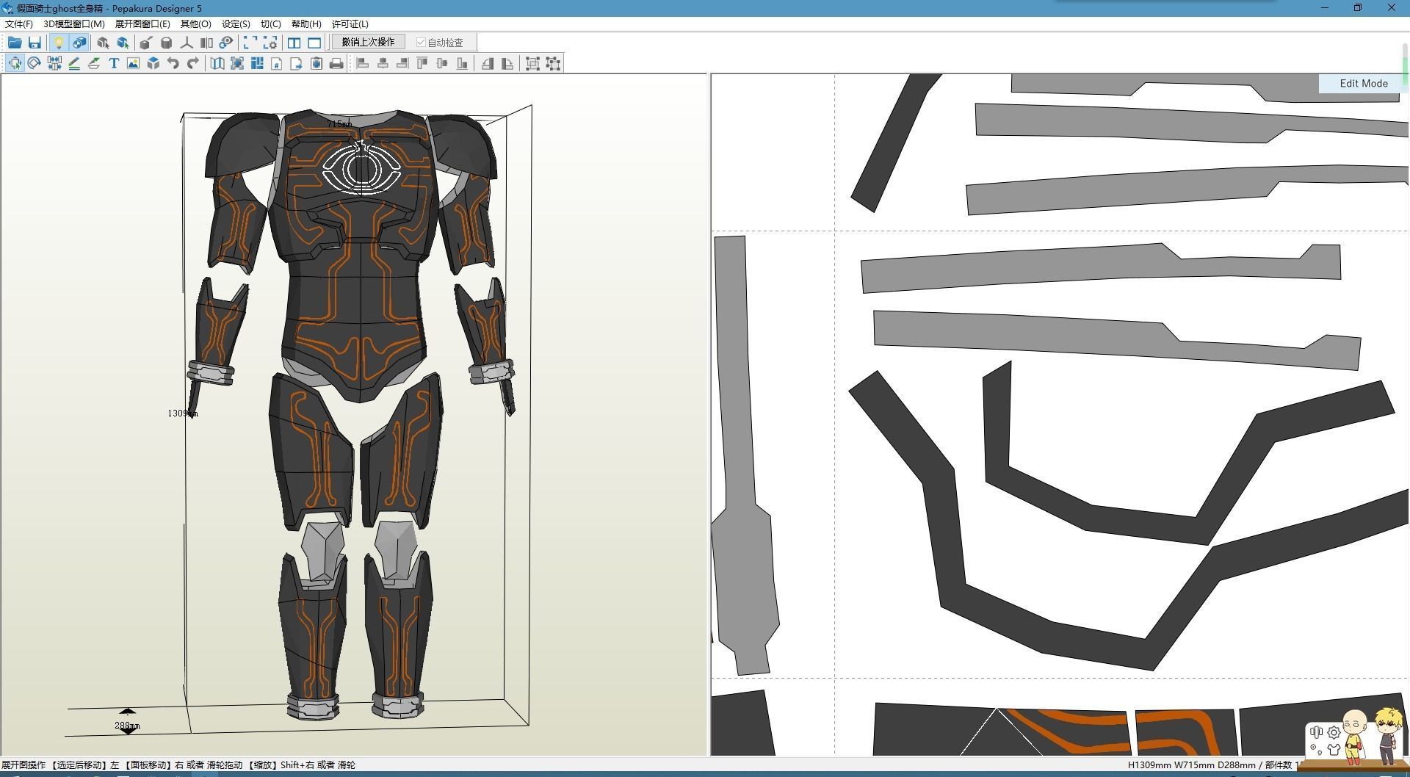
Task: Open the 许可证(L) menu
Action: 350,24
